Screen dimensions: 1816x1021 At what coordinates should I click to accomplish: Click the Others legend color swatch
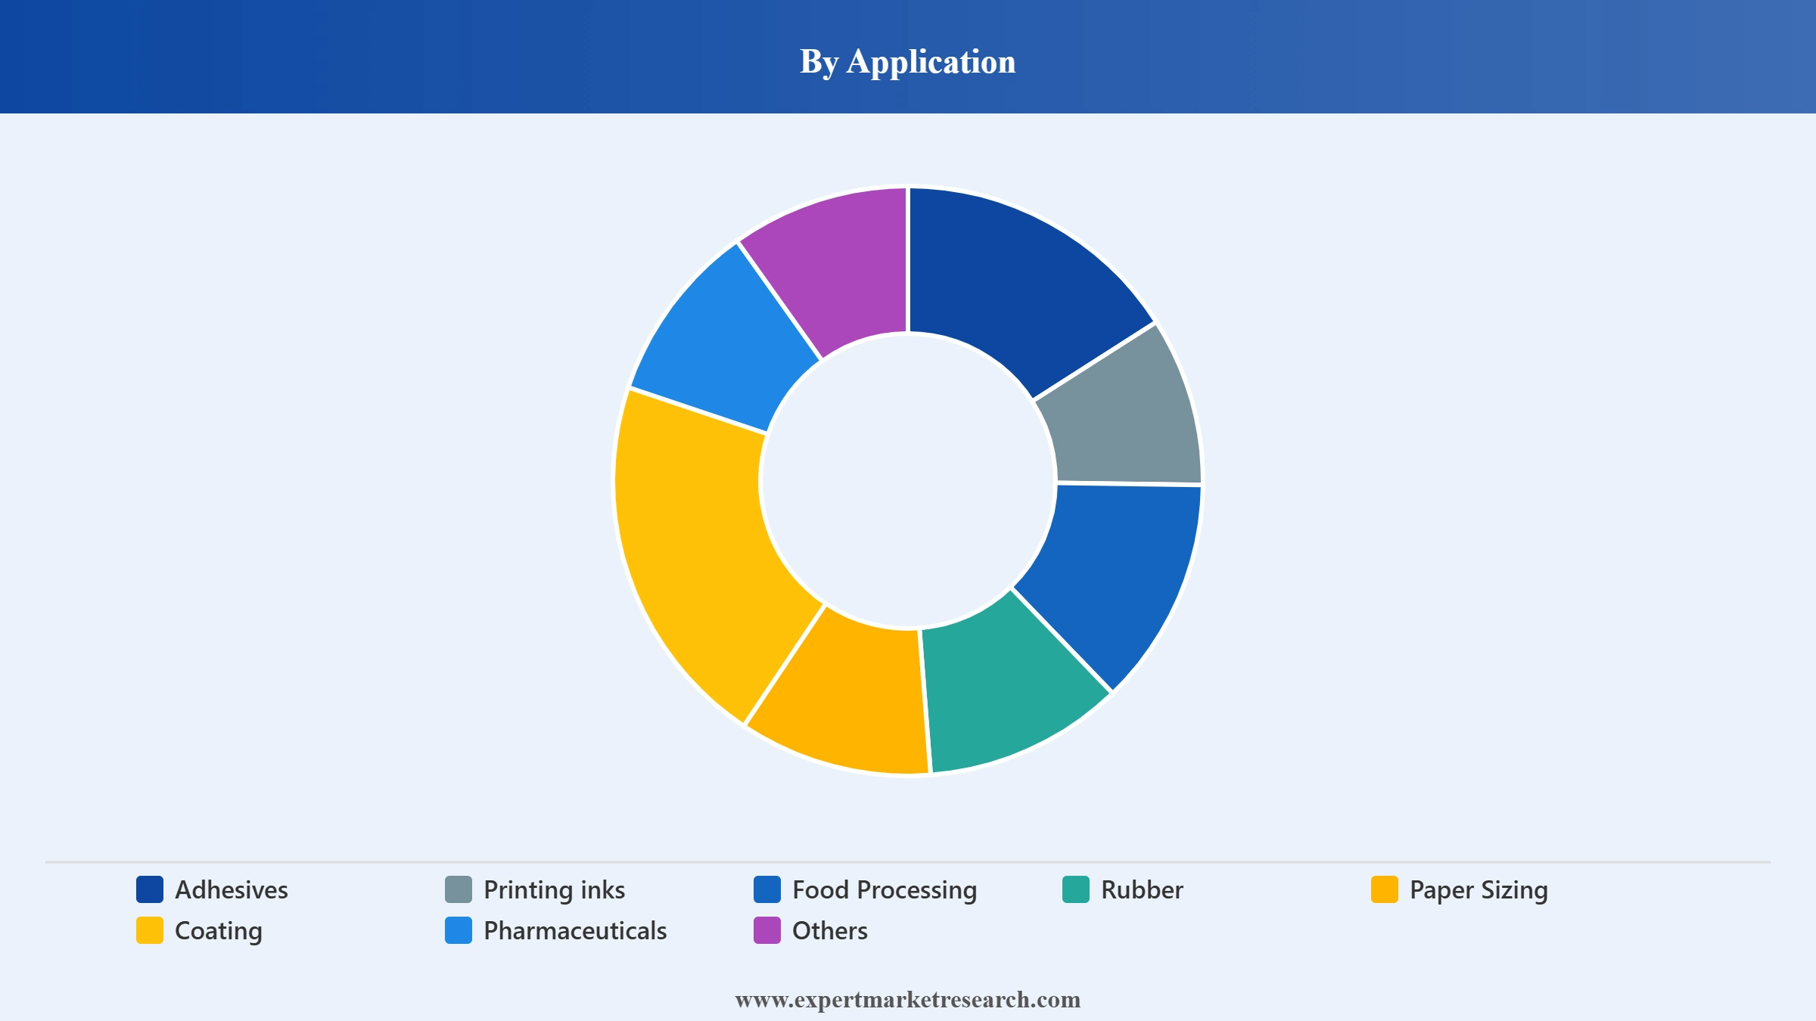767,930
